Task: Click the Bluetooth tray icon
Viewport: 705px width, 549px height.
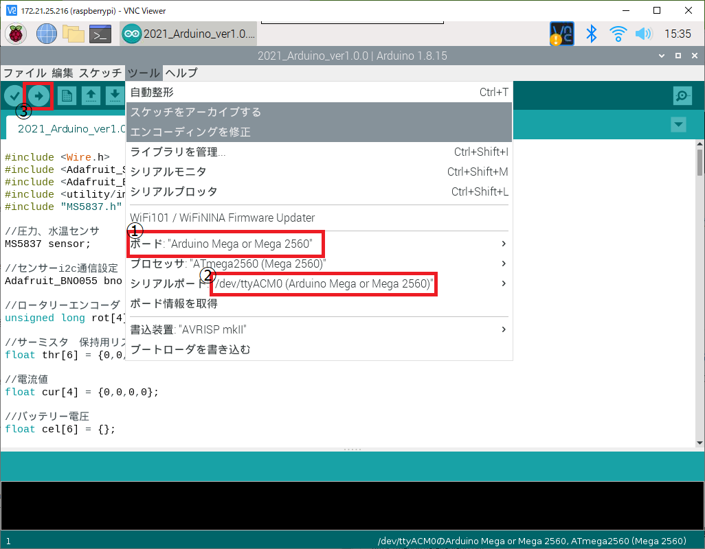Action: pos(592,34)
